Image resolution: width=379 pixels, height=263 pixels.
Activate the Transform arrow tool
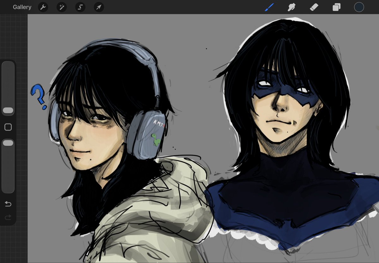(99, 7)
